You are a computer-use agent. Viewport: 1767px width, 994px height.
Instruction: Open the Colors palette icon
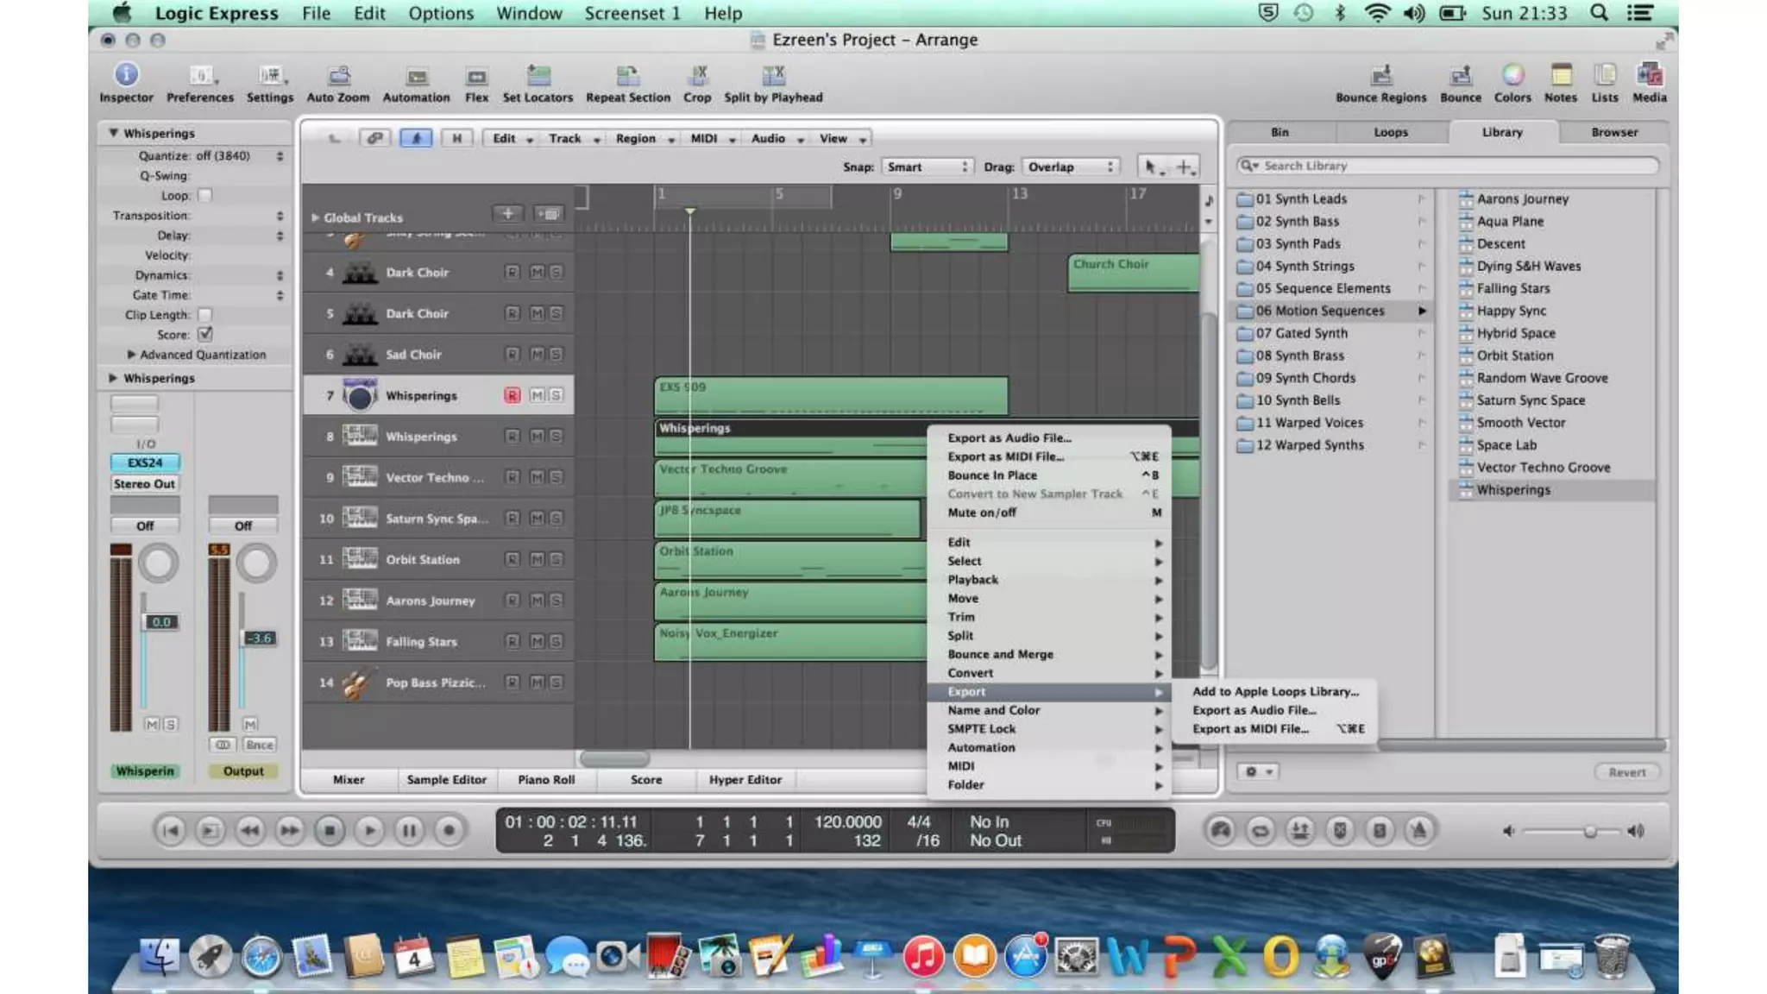click(x=1512, y=76)
